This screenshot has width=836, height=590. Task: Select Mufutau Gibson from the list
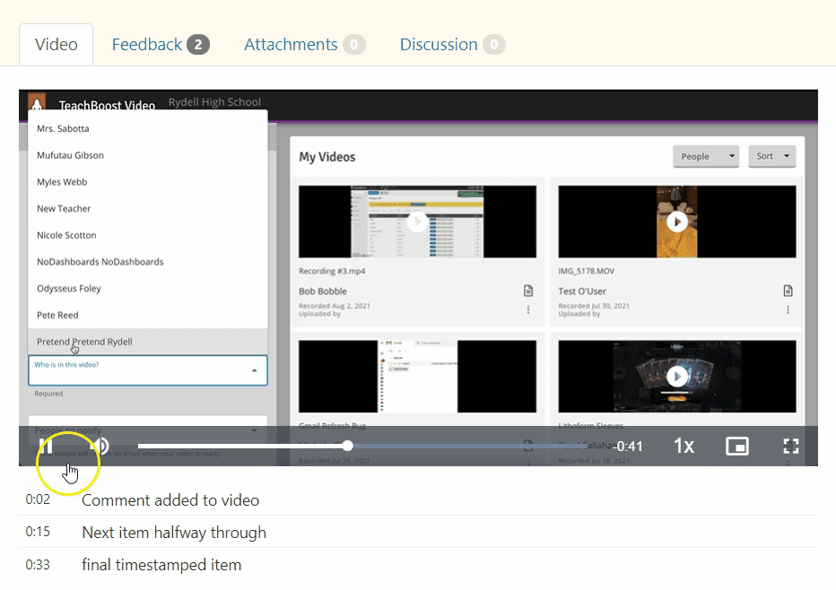click(x=148, y=155)
